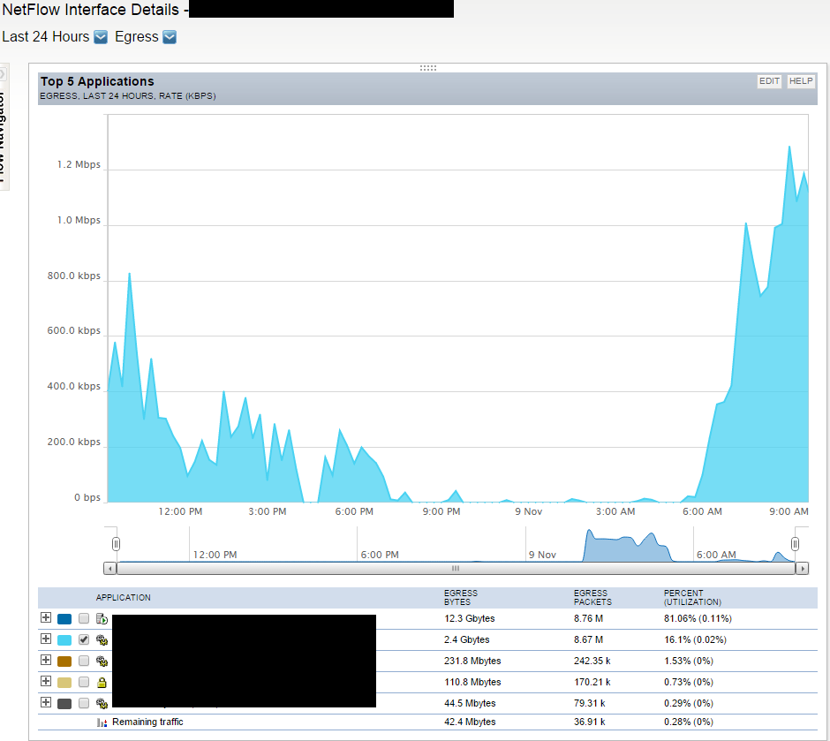Click the 242.35 k packets cell
This screenshot has height=741, width=830.
592,661
